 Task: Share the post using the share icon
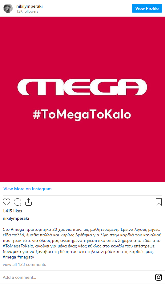28,202
